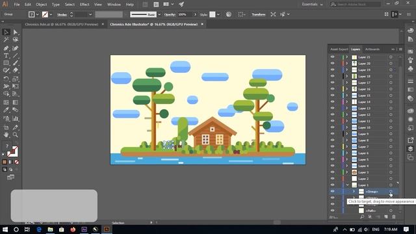Select the Pen tool
The height and width of the screenshot is (234, 416).
(x=6, y=48)
